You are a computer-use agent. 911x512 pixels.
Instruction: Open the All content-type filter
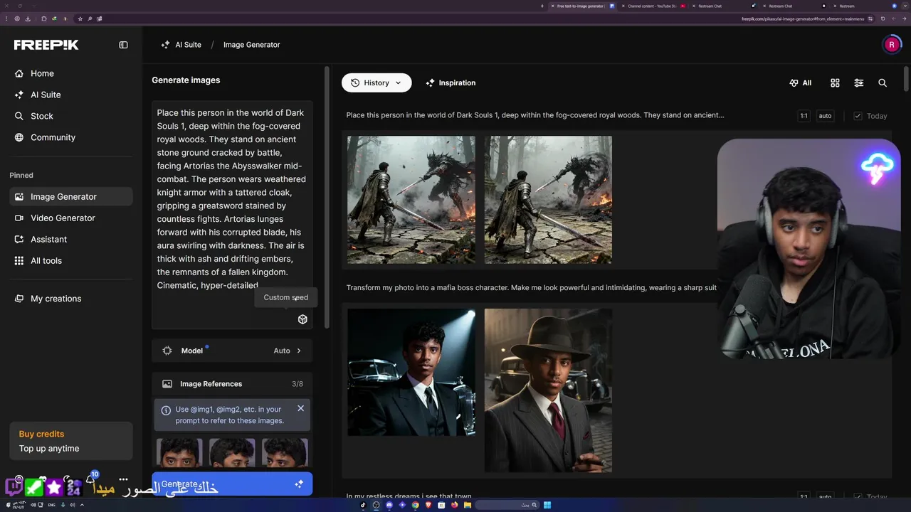point(801,82)
